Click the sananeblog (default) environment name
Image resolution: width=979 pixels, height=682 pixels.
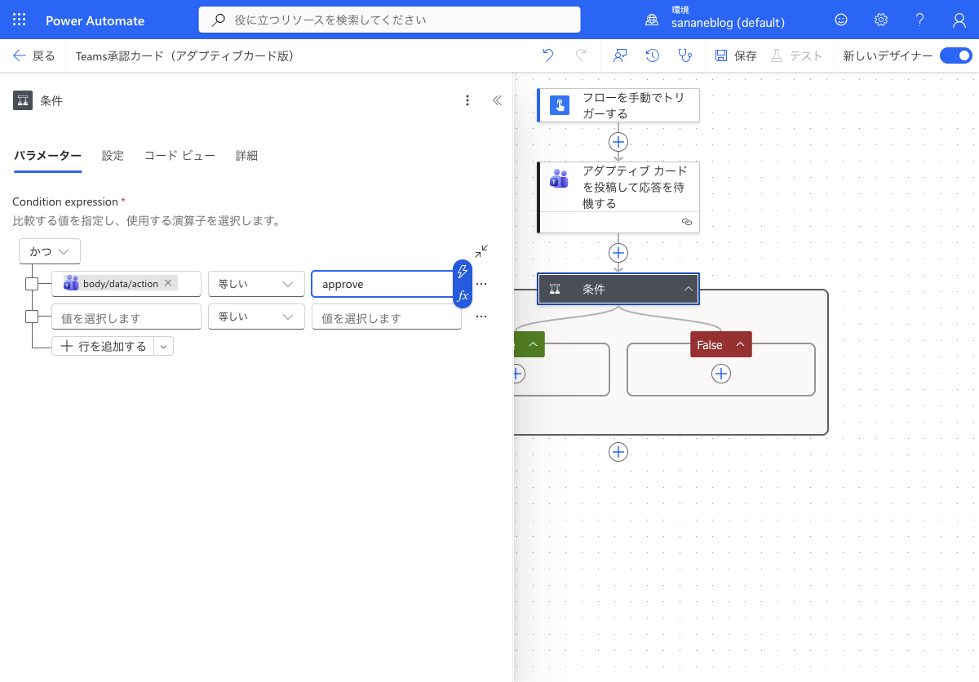[x=728, y=23]
